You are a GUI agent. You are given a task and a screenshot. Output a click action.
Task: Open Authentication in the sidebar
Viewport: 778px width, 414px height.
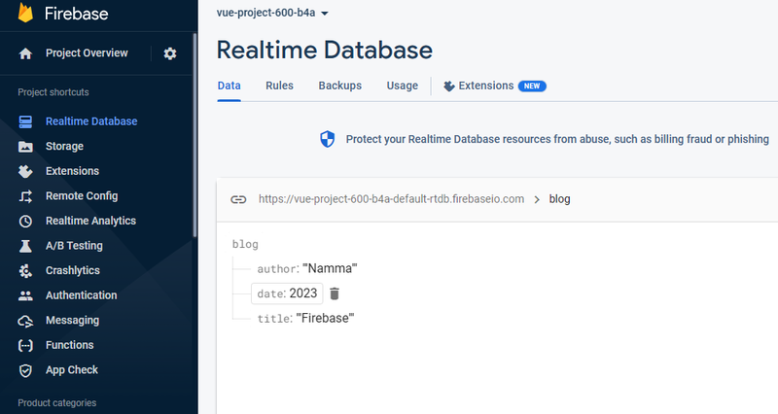point(81,295)
